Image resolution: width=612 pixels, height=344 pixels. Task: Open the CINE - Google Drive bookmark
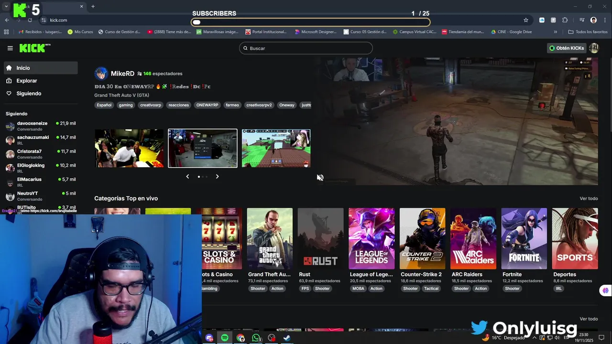511,32
